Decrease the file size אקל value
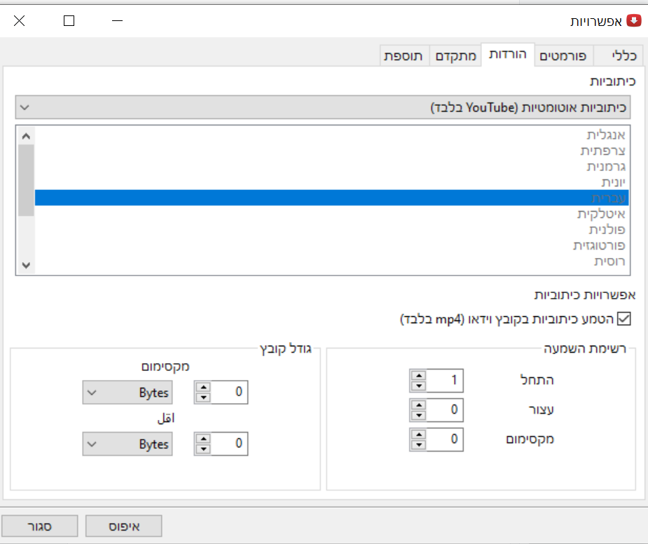This screenshot has height=544, width=648. (202, 449)
